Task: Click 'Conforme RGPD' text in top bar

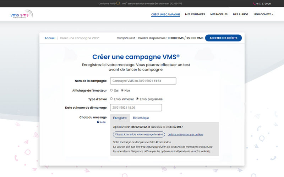Action: [107, 4]
